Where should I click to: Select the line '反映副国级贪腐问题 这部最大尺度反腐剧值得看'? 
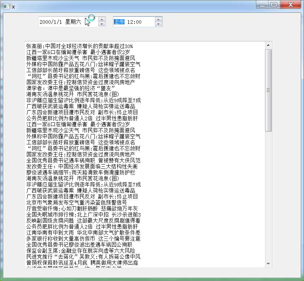tap(84, 220)
